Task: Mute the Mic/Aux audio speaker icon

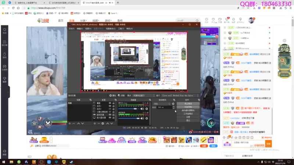Action: 142,109
